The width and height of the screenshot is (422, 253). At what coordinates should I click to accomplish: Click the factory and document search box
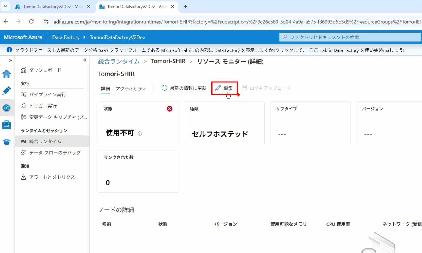350,37
